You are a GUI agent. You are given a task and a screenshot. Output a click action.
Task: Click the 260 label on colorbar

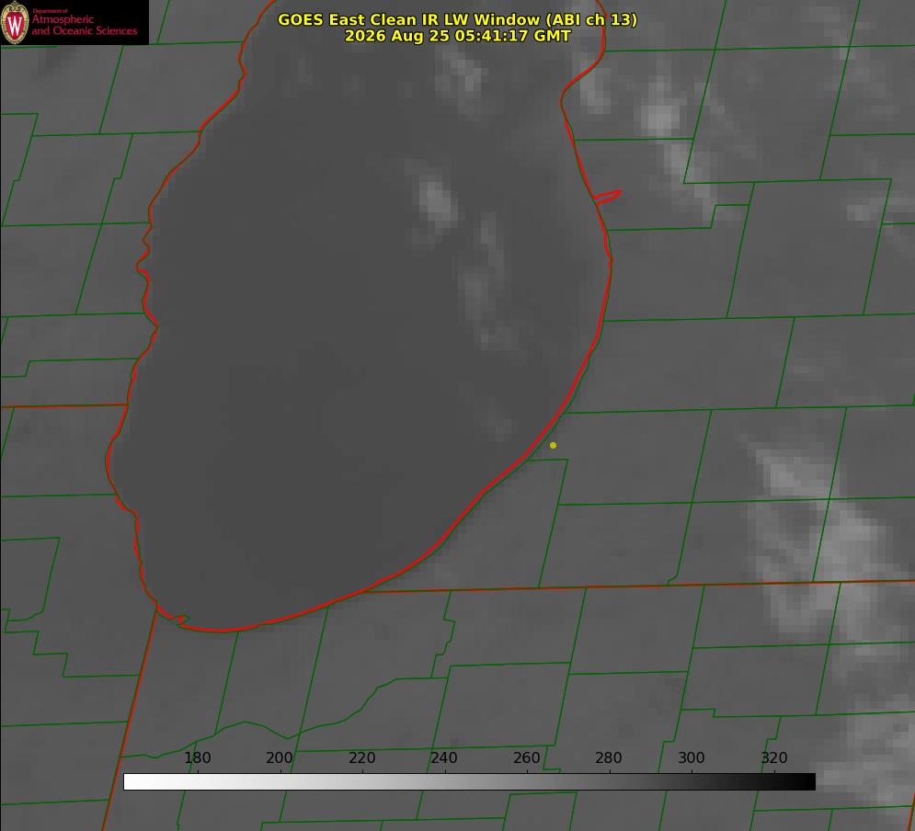click(527, 757)
